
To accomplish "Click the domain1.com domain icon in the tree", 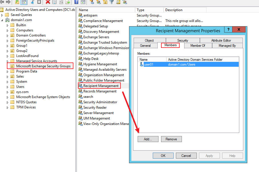I will coord(7,20).
